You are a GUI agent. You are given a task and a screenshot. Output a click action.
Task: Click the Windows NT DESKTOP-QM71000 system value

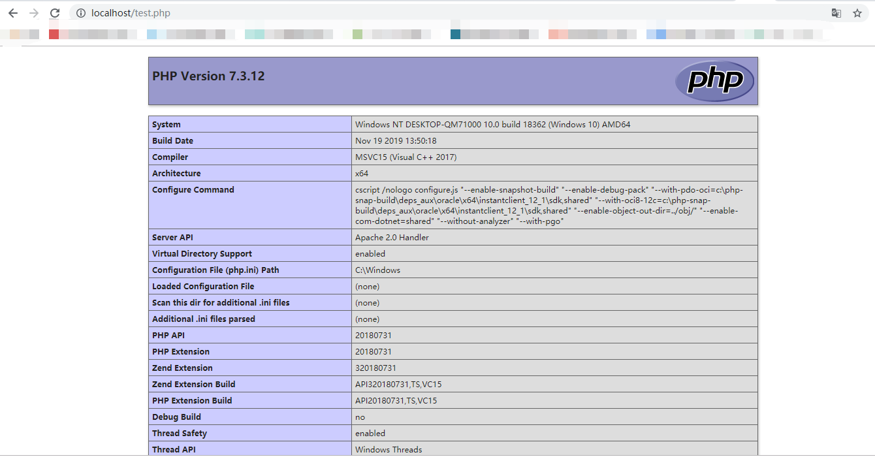click(x=492, y=125)
